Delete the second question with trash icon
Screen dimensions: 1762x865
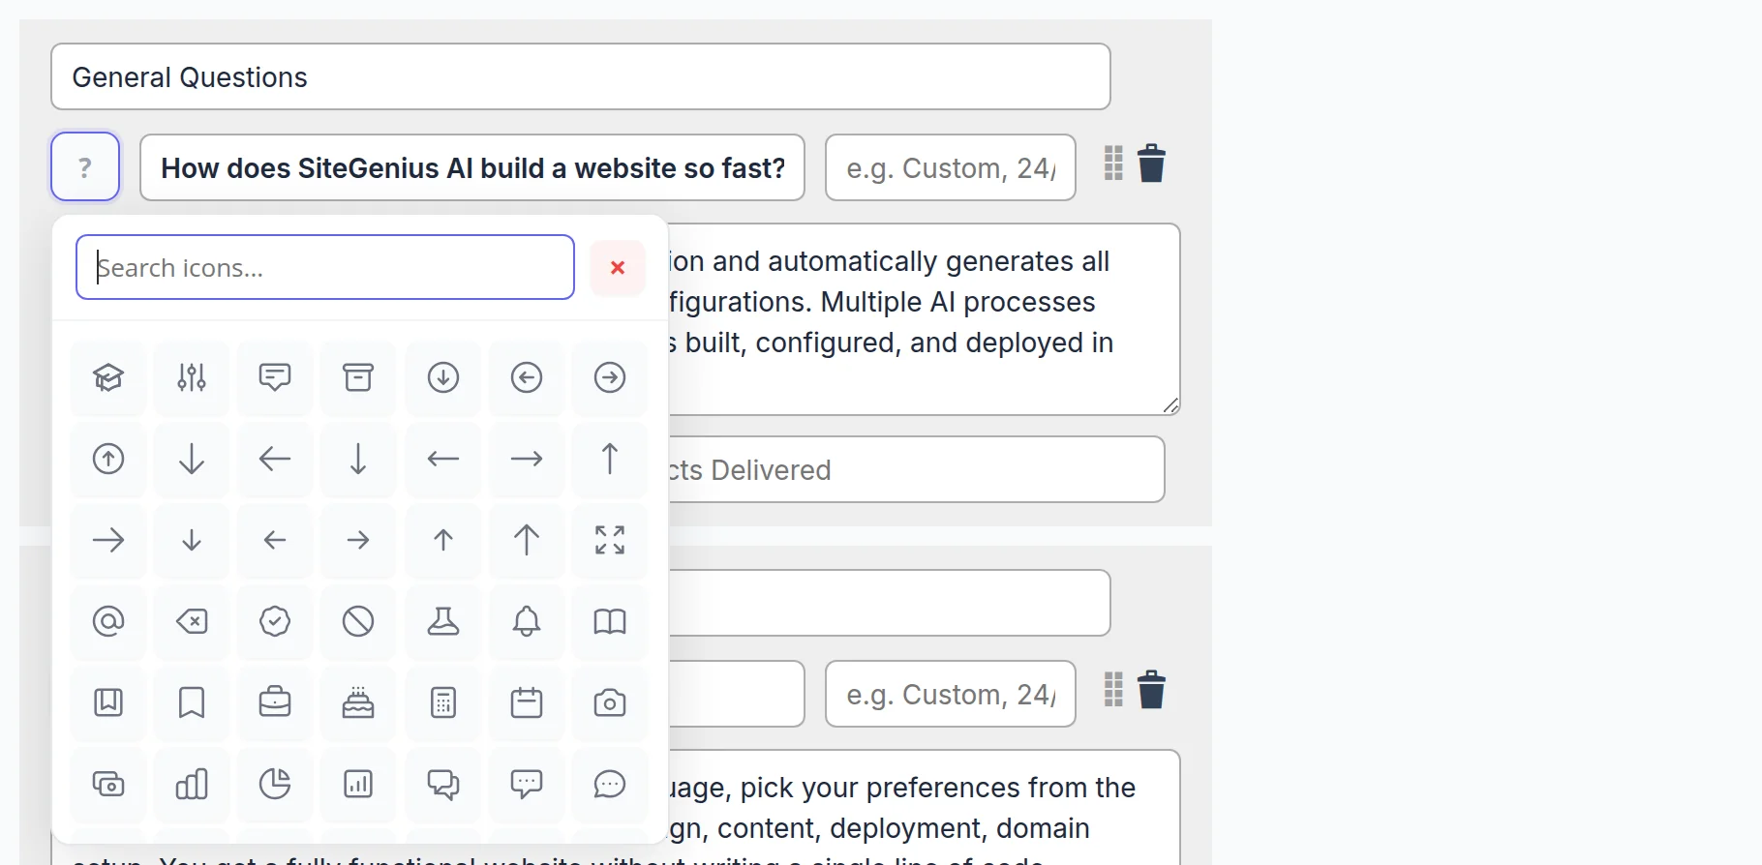1151,690
